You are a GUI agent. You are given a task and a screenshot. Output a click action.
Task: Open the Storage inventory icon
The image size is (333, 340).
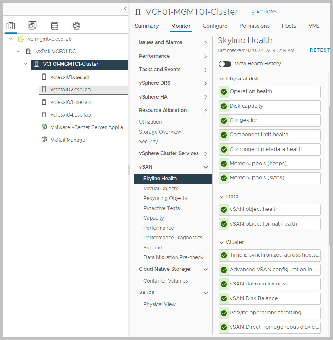(55, 26)
